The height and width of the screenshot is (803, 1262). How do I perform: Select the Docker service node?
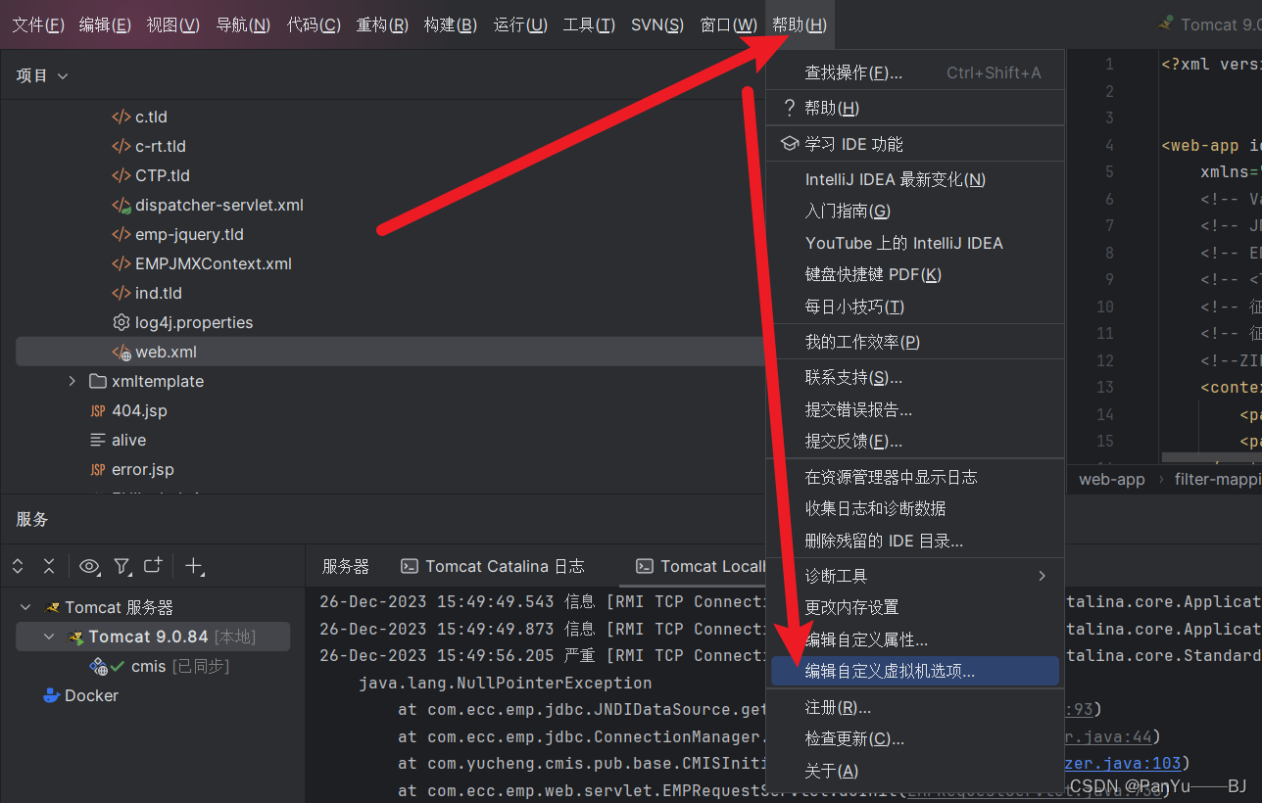(91, 695)
